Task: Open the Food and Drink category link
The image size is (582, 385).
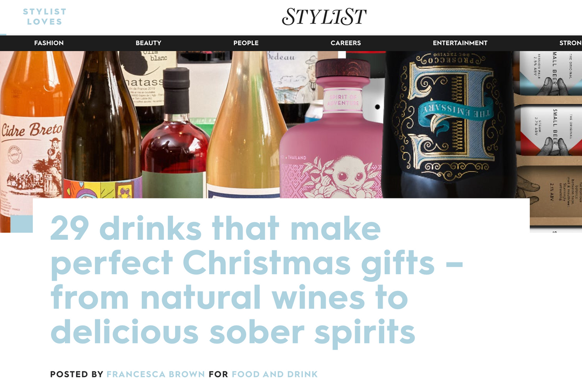Action: coord(275,374)
